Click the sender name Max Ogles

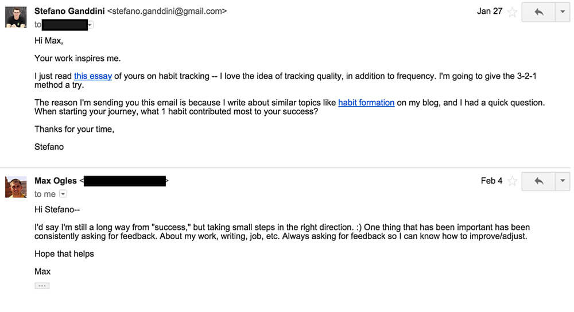[x=56, y=181]
